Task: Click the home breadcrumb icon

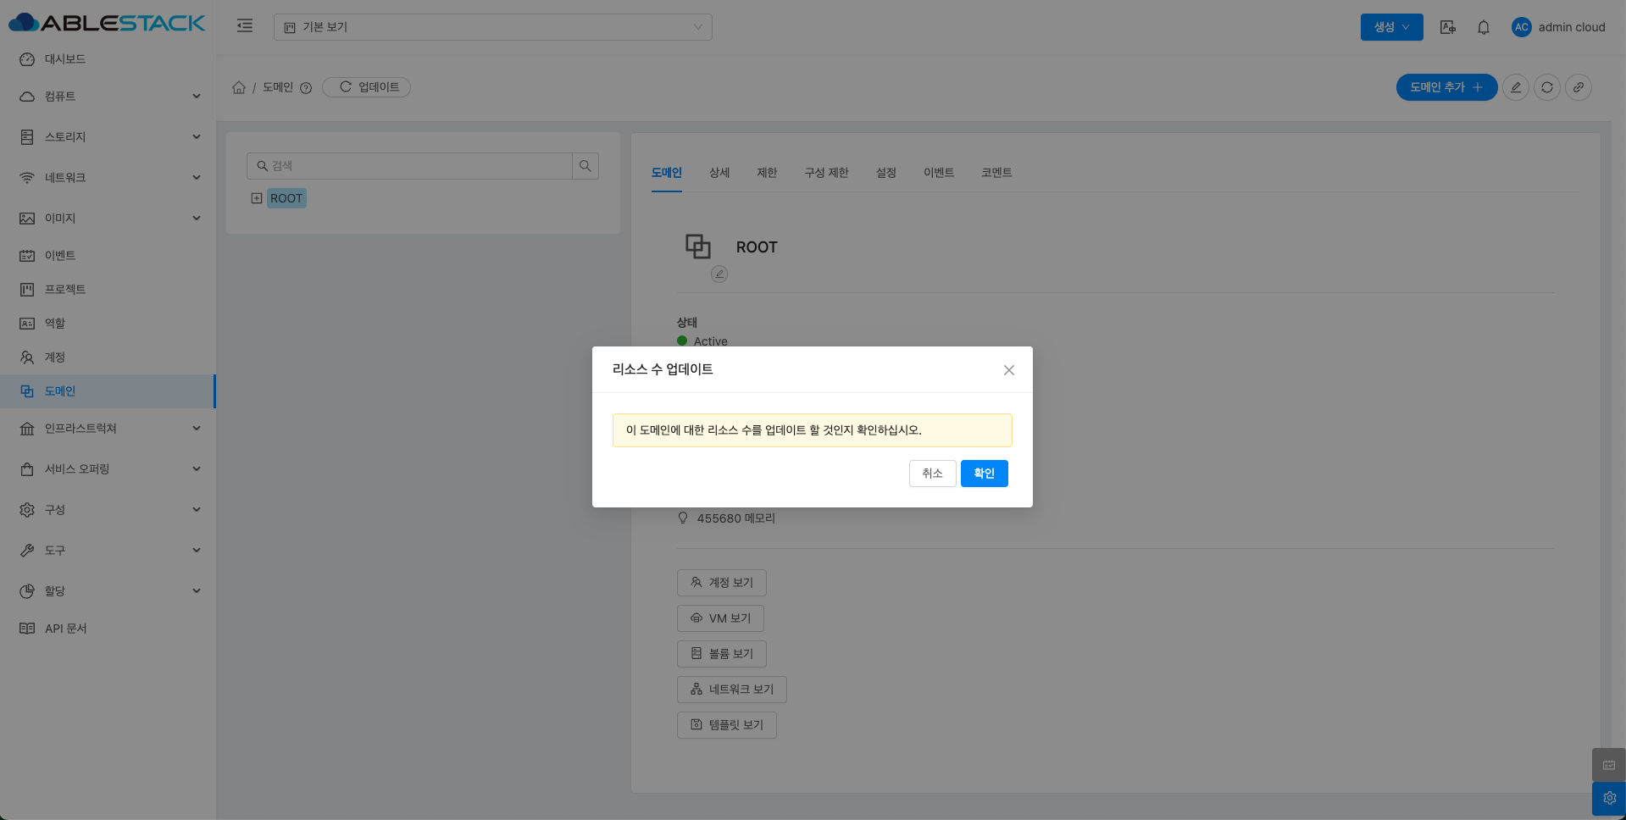Action: 239,87
